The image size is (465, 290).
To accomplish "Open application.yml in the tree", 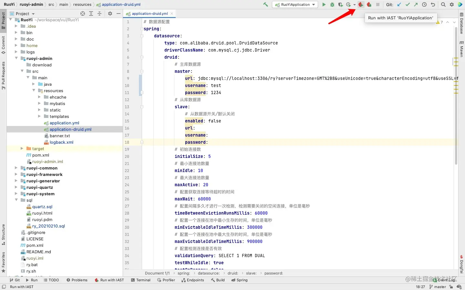I will (x=64, y=123).
